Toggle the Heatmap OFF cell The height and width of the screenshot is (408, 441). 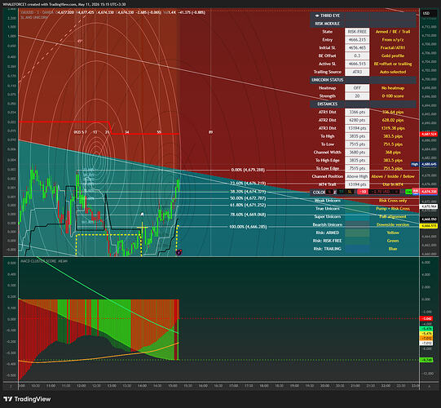pyautogui.click(x=357, y=88)
